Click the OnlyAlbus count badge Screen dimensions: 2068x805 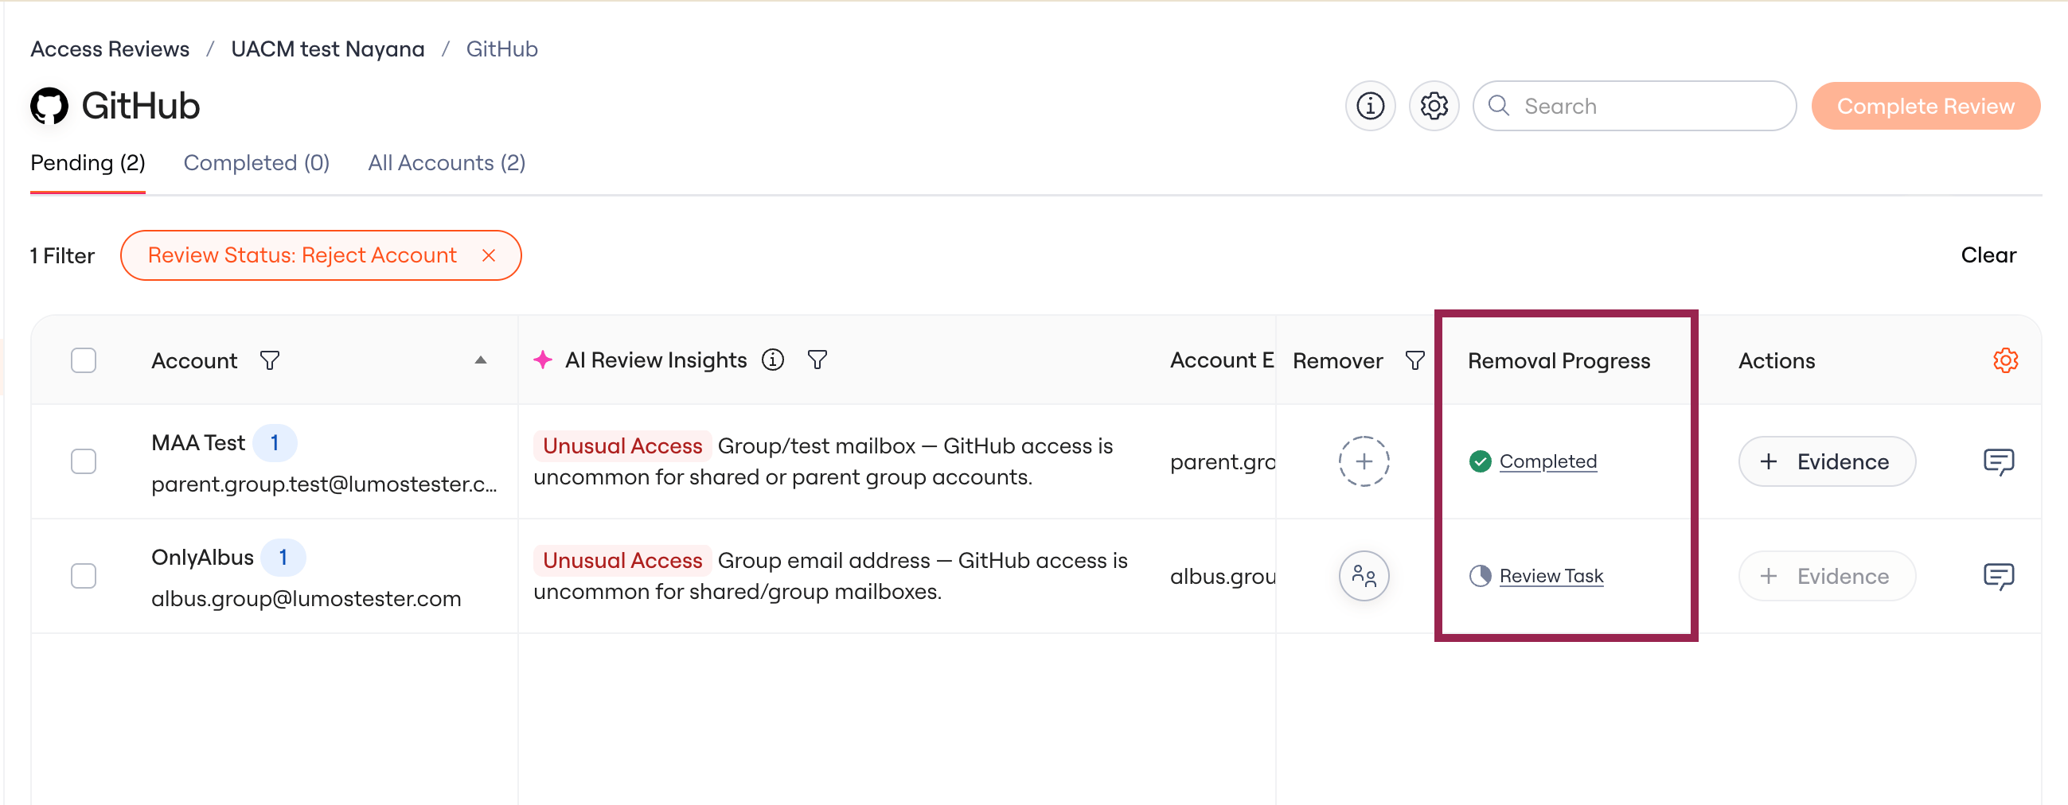[x=283, y=558]
